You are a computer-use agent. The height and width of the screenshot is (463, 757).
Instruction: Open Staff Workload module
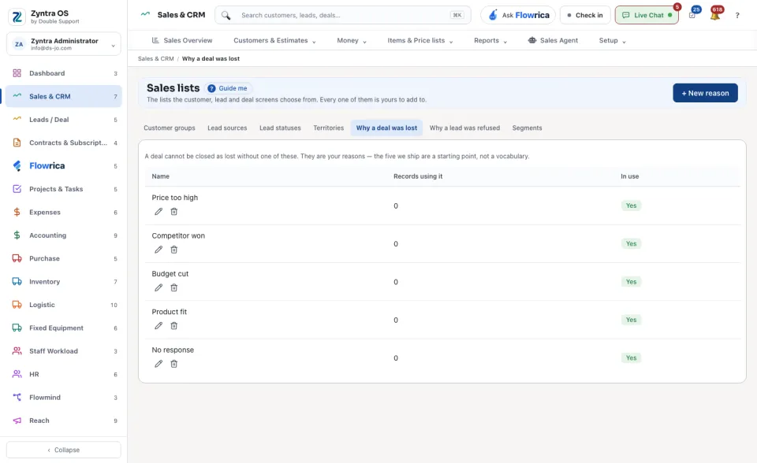pyautogui.click(x=64, y=351)
